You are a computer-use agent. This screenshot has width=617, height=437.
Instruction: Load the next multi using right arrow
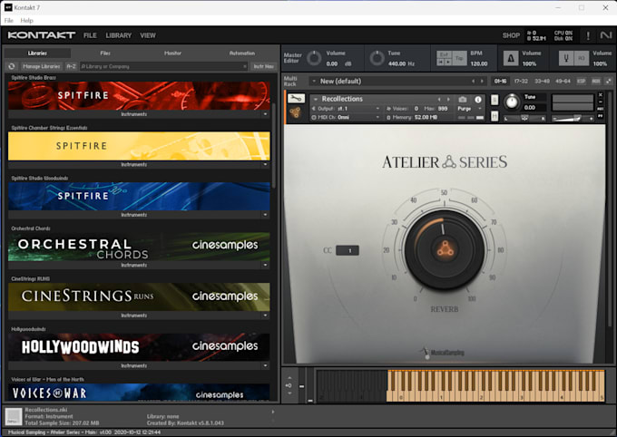click(482, 81)
